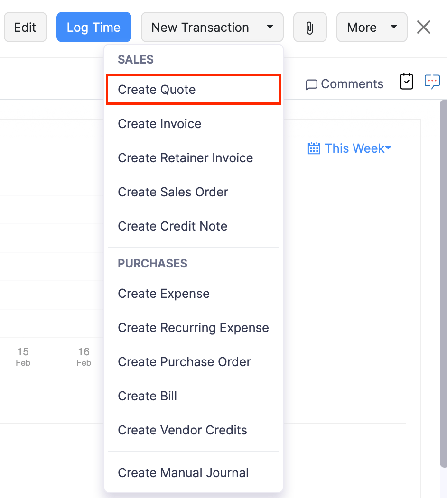Open the More options dropdown
The height and width of the screenshot is (498, 447).
click(x=372, y=28)
